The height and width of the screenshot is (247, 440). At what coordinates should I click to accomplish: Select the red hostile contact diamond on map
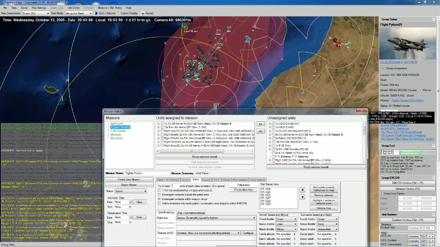(x=335, y=40)
